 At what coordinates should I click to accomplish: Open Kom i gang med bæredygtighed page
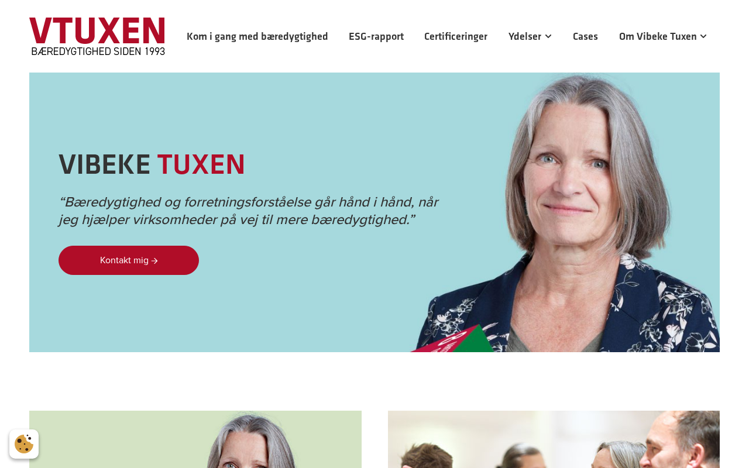point(257,36)
